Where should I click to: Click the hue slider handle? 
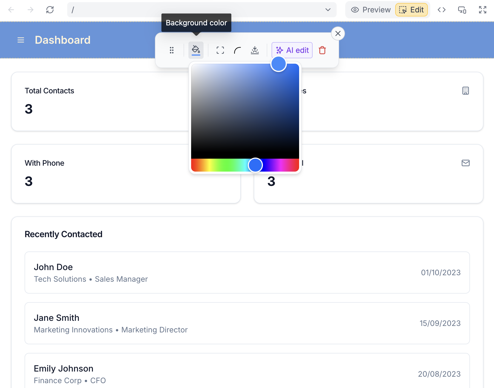(x=255, y=165)
